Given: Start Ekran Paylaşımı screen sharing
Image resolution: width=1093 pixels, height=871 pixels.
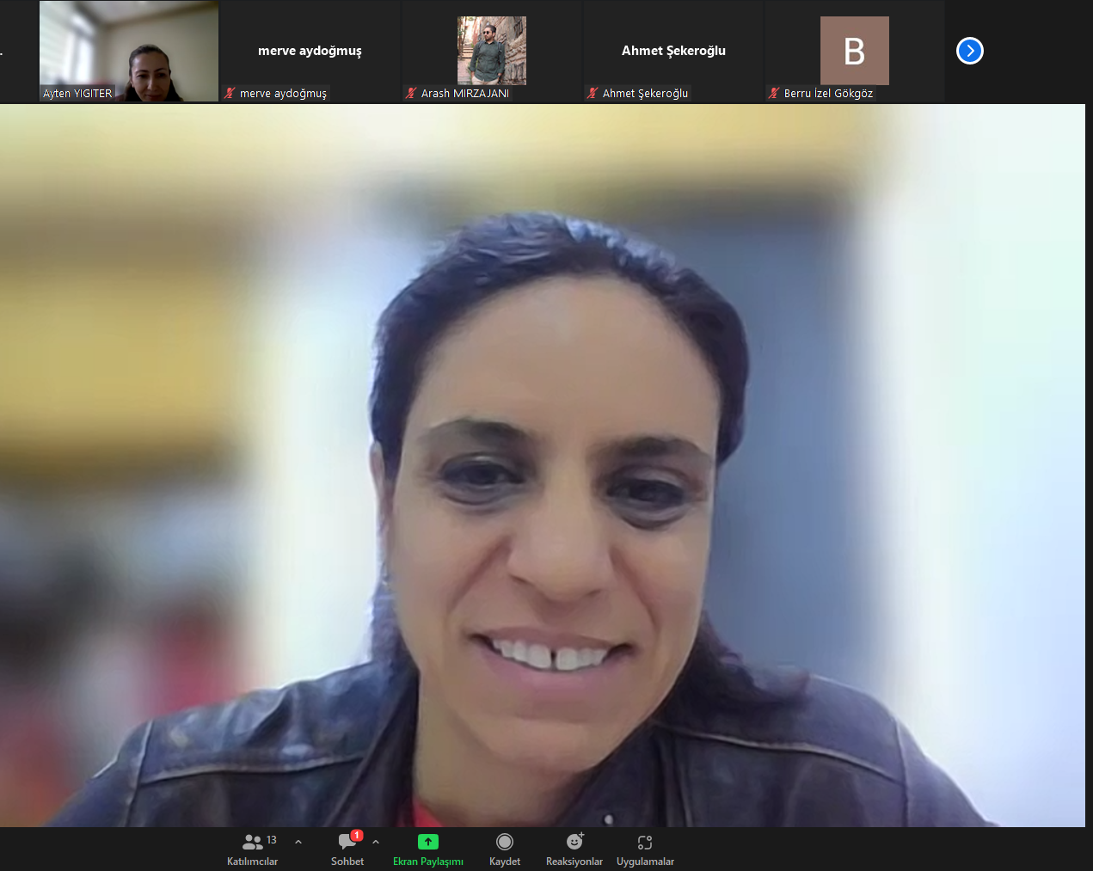Looking at the screenshot, I should (427, 850).
